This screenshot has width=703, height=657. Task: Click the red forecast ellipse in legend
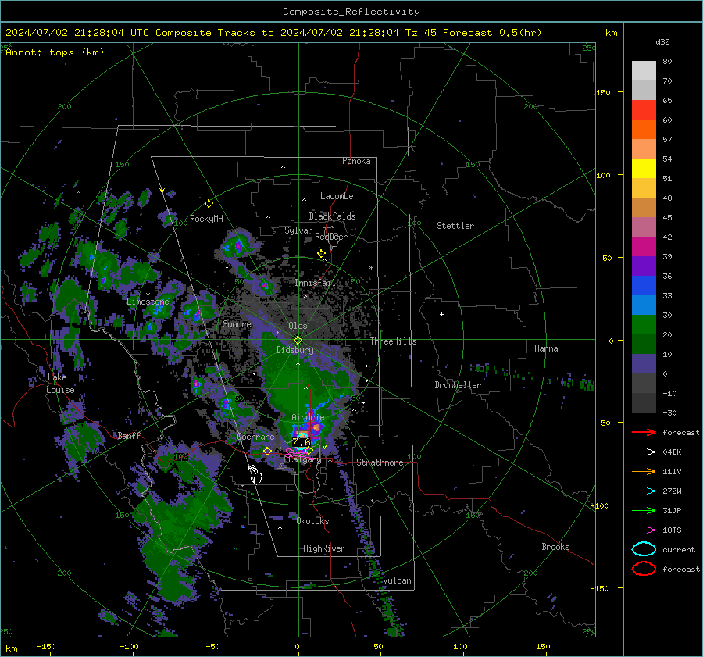click(644, 569)
